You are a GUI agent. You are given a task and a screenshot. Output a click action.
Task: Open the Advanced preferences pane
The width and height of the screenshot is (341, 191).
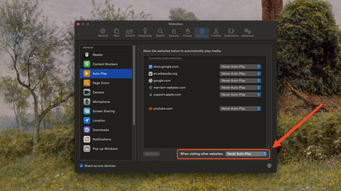coord(247,33)
